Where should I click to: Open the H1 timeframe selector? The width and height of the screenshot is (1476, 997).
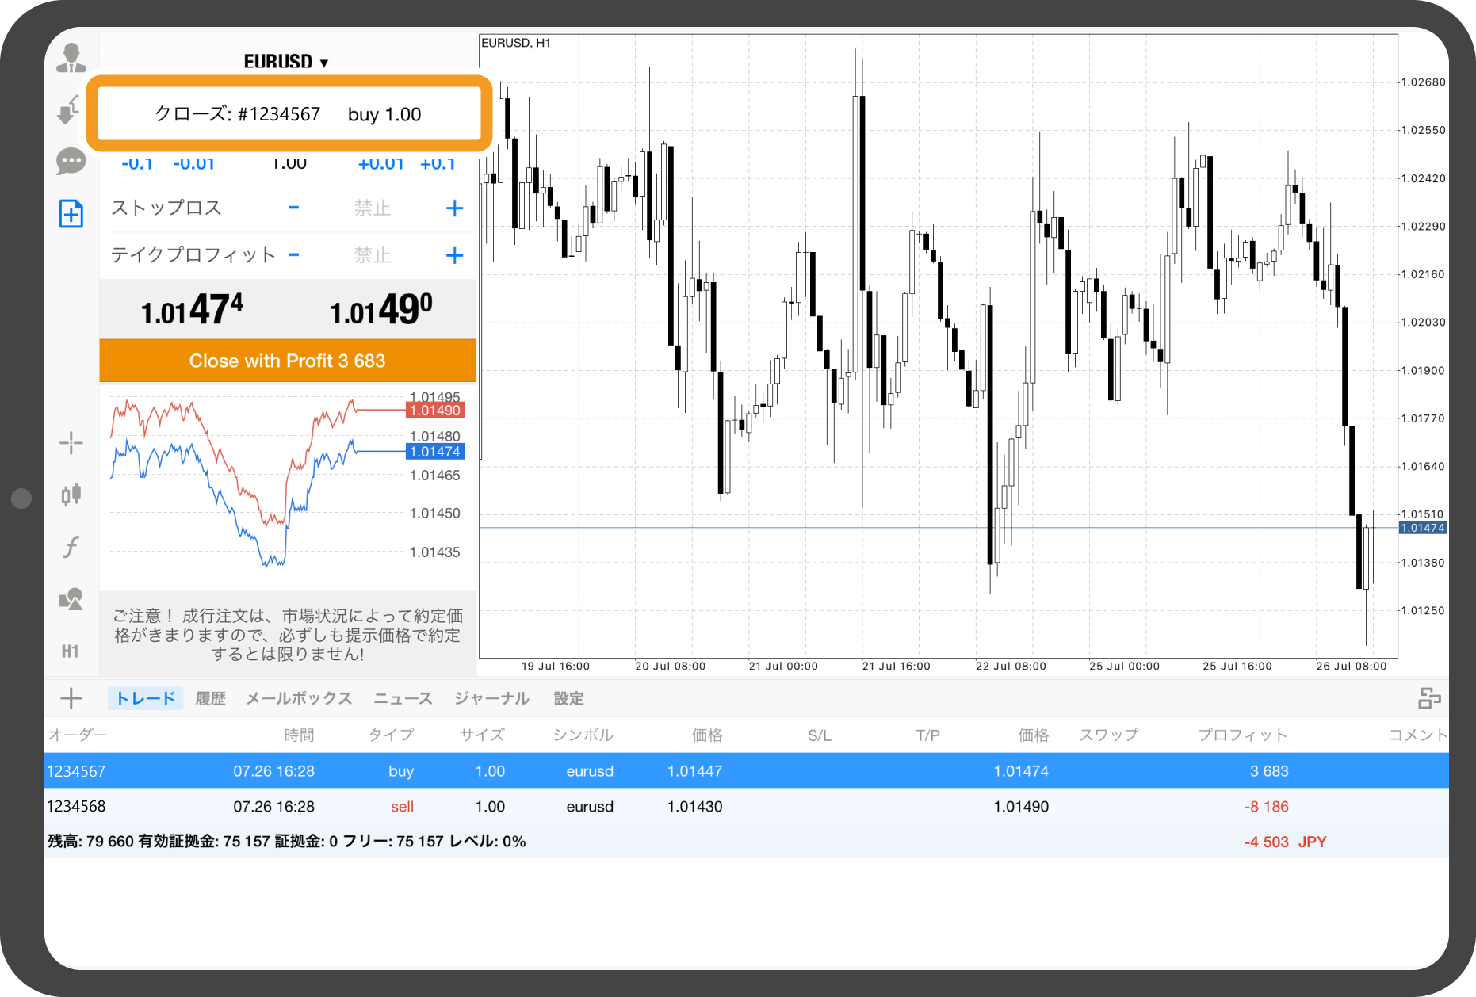[71, 651]
